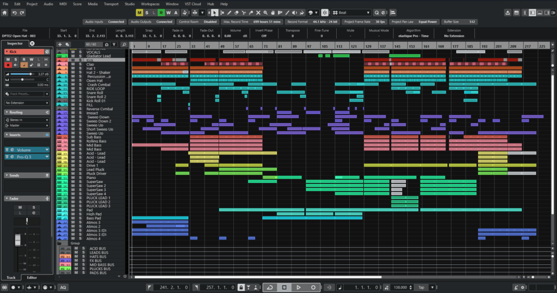Select the Object Selection arrow tool
Image resolution: width=557 pixels, height=293 pixels.
214,13
